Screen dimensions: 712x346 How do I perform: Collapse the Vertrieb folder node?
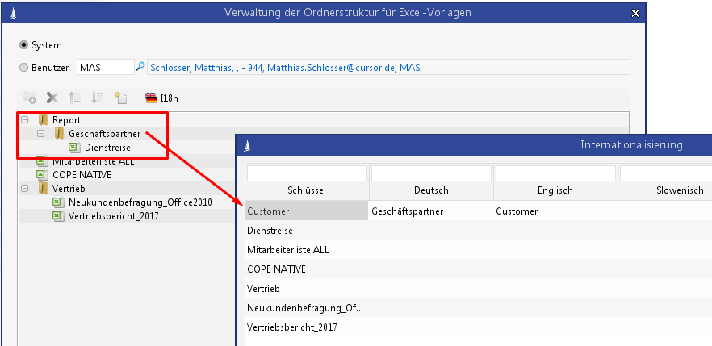(23, 188)
